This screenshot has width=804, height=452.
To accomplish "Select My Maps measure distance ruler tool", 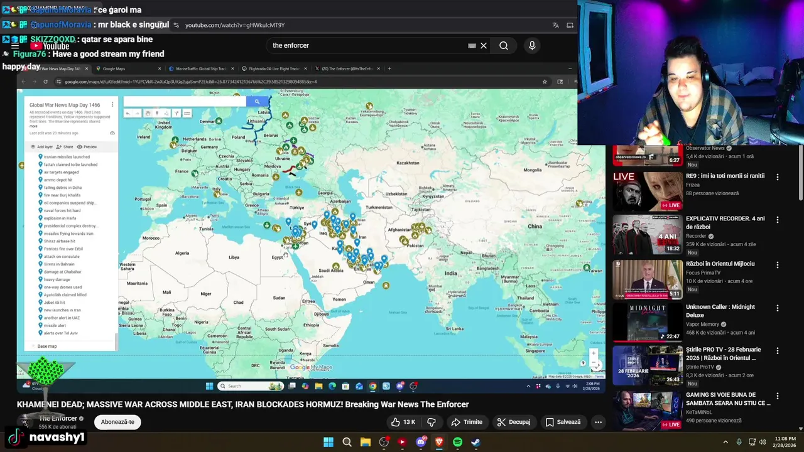I will pyautogui.click(x=187, y=114).
